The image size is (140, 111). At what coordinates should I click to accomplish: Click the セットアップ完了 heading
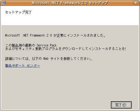(18, 12)
